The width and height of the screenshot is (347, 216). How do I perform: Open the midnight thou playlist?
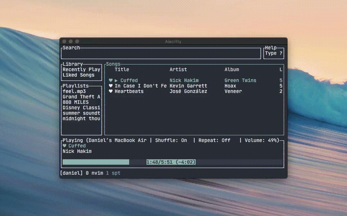(81, 119)
